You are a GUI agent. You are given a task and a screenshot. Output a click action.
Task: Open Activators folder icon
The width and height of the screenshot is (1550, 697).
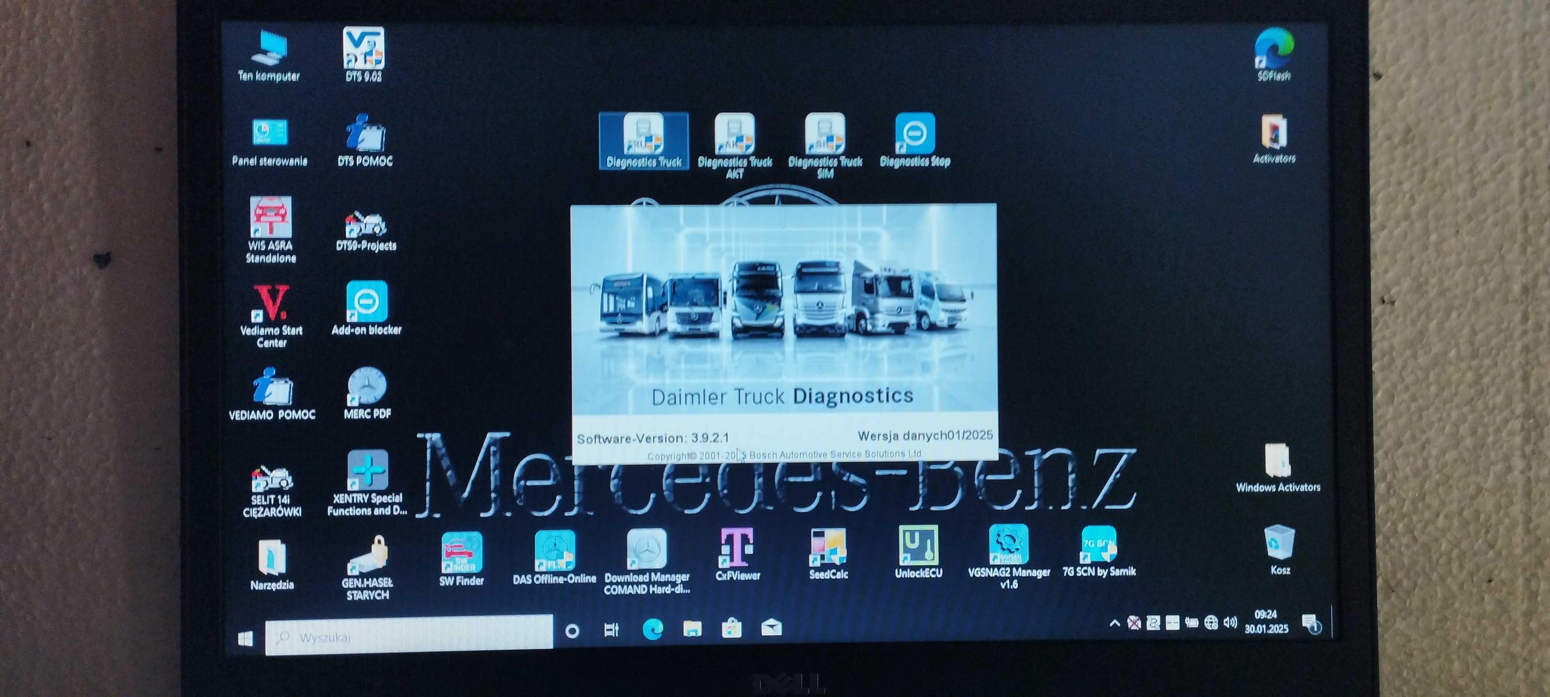[x=1274, y=140]
